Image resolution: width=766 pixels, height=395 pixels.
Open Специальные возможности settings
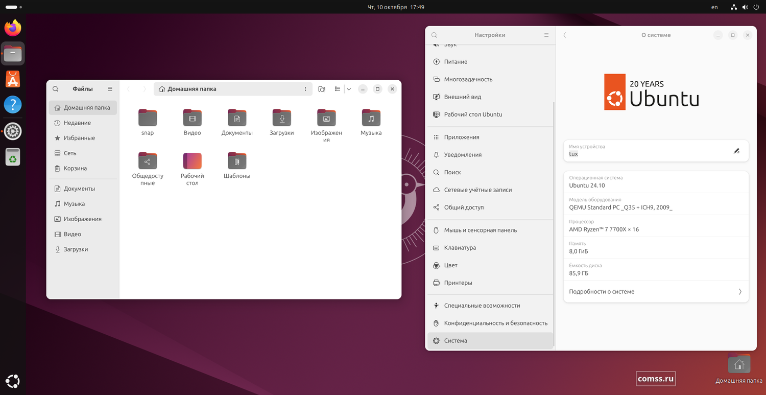(x=490, y=306)
